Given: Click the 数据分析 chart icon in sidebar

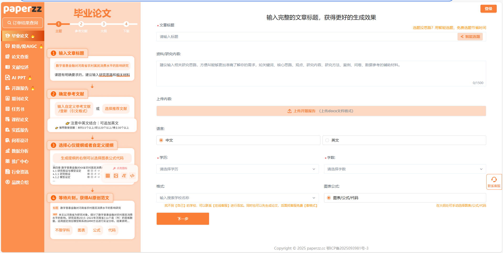Looking at the screenshot, I should click(x=8, y=151).
